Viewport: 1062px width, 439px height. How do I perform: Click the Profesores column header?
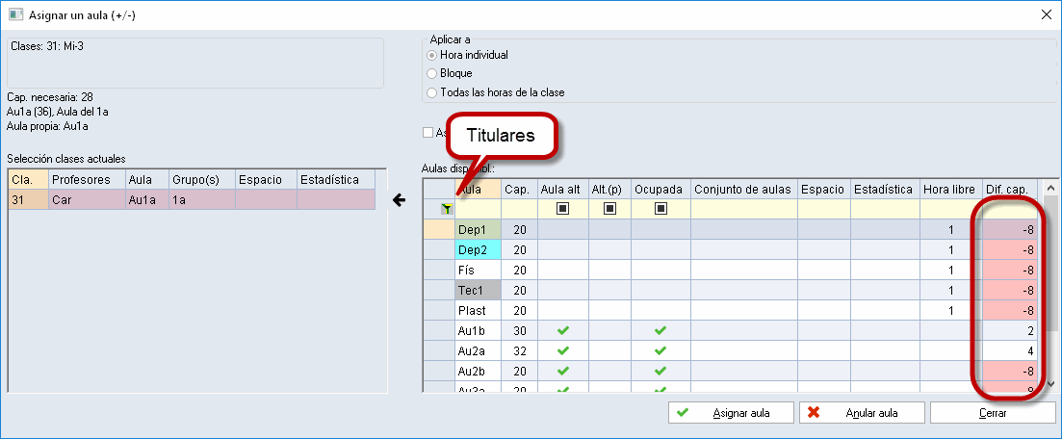click(x=87, y=180)
